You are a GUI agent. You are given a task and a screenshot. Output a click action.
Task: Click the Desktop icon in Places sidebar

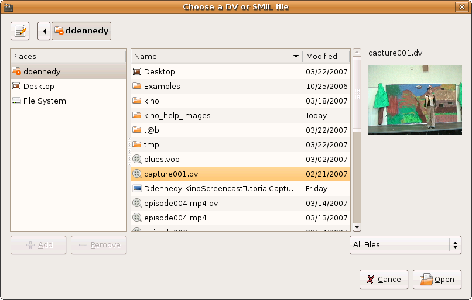click(x=16, y=86)
